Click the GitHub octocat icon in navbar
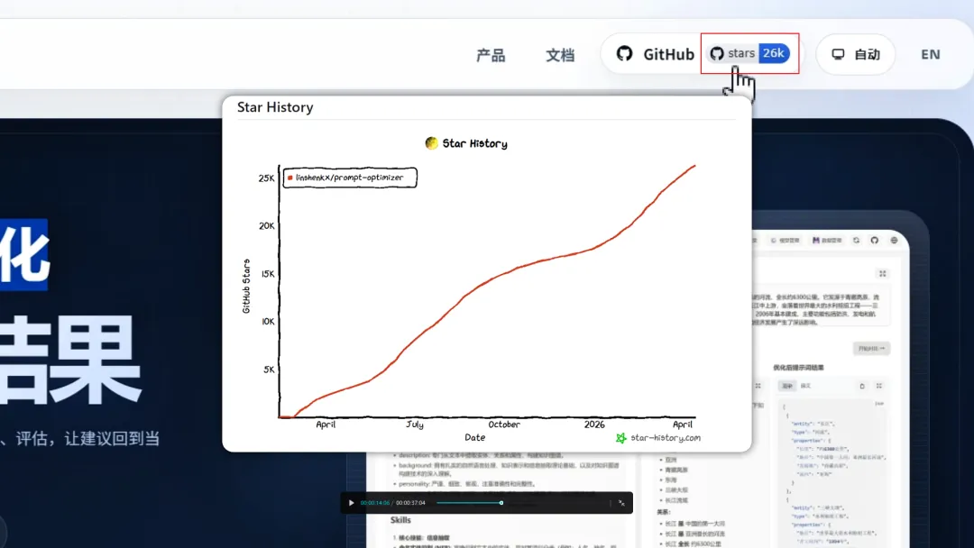This screenshot has height=548, width=974. coord(624,54)
